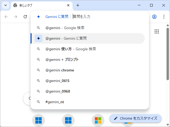This screenshot has width=170, height=127.
Task: Open the Google apps grid
Action: click(157, 31)
